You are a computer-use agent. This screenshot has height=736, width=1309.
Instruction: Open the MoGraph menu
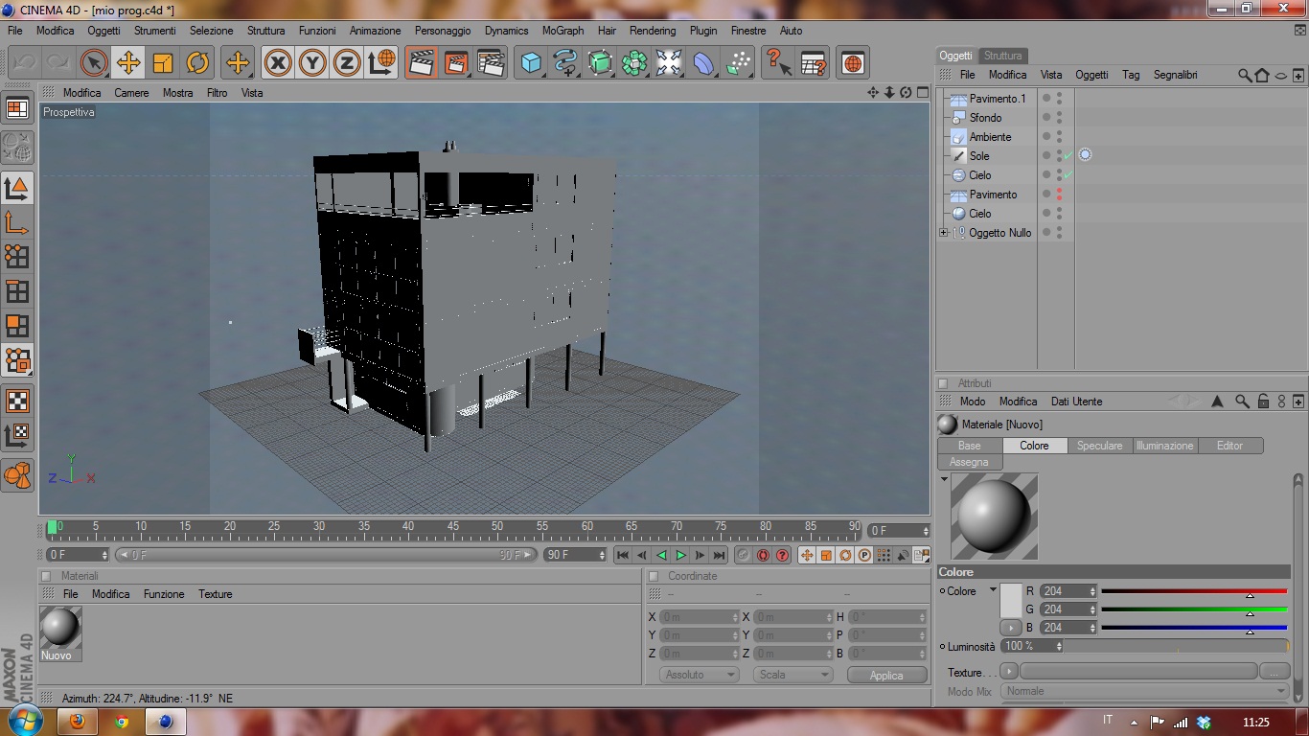tap(563, 31)
